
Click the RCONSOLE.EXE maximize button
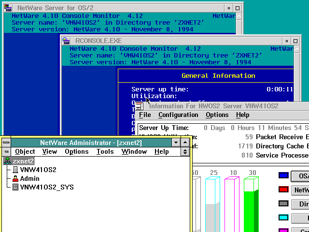click(x=295, y=41)
